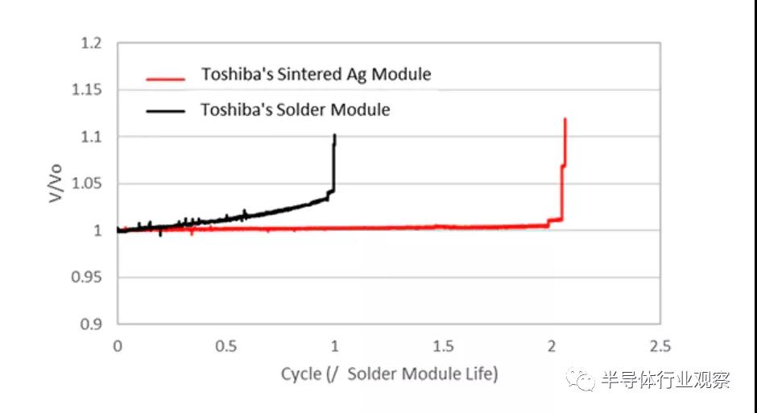Click the Cycle (/ Solder Module Life) axis title
The image size is (757, 413).
point(390,374)
